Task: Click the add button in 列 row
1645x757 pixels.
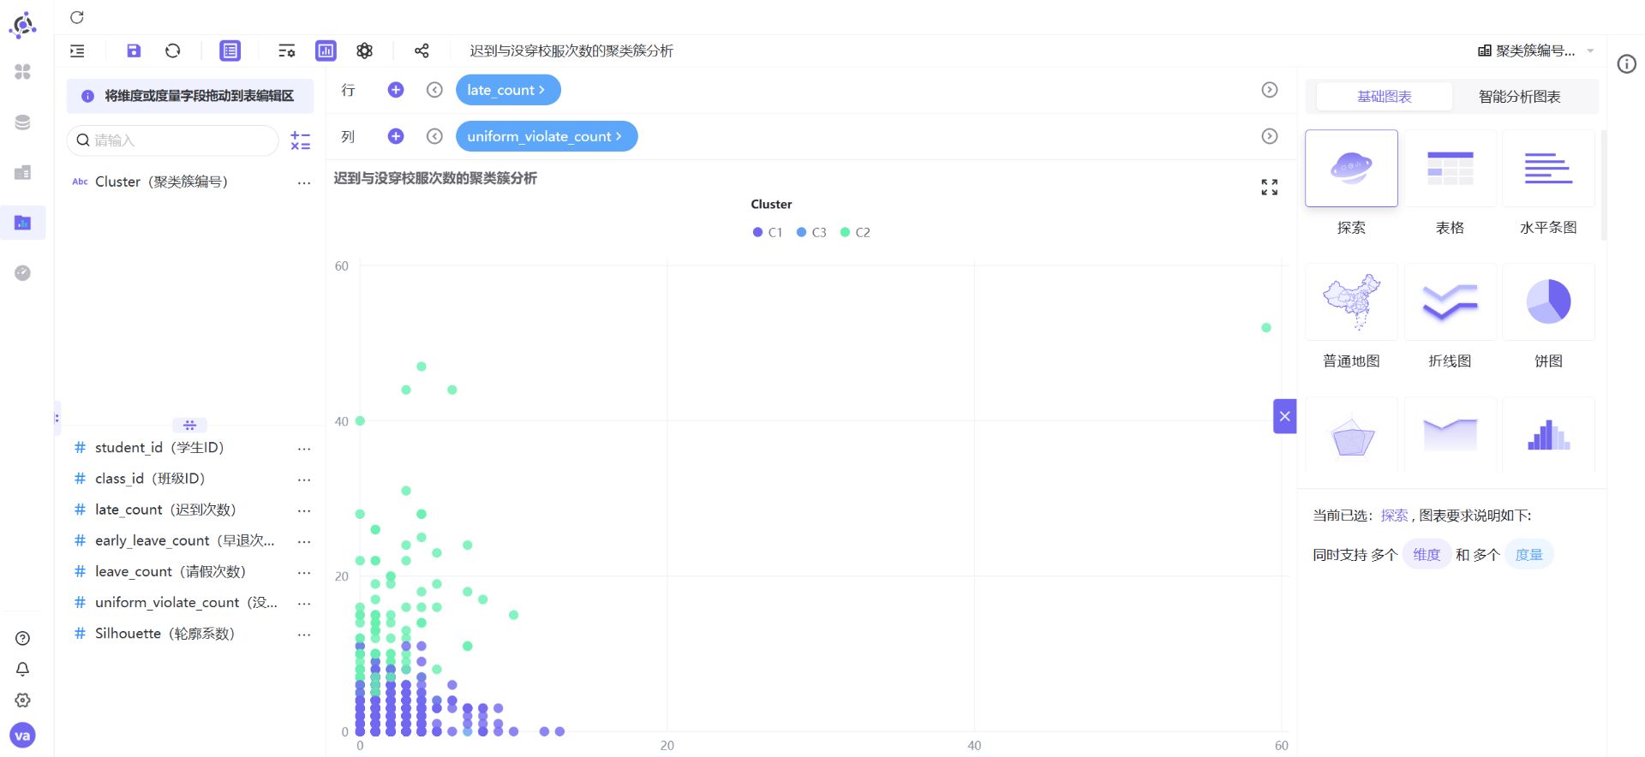Action: 396,136
